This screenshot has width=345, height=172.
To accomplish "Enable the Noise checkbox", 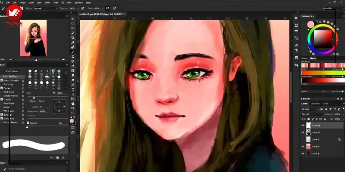I will (x=2, y=107).
